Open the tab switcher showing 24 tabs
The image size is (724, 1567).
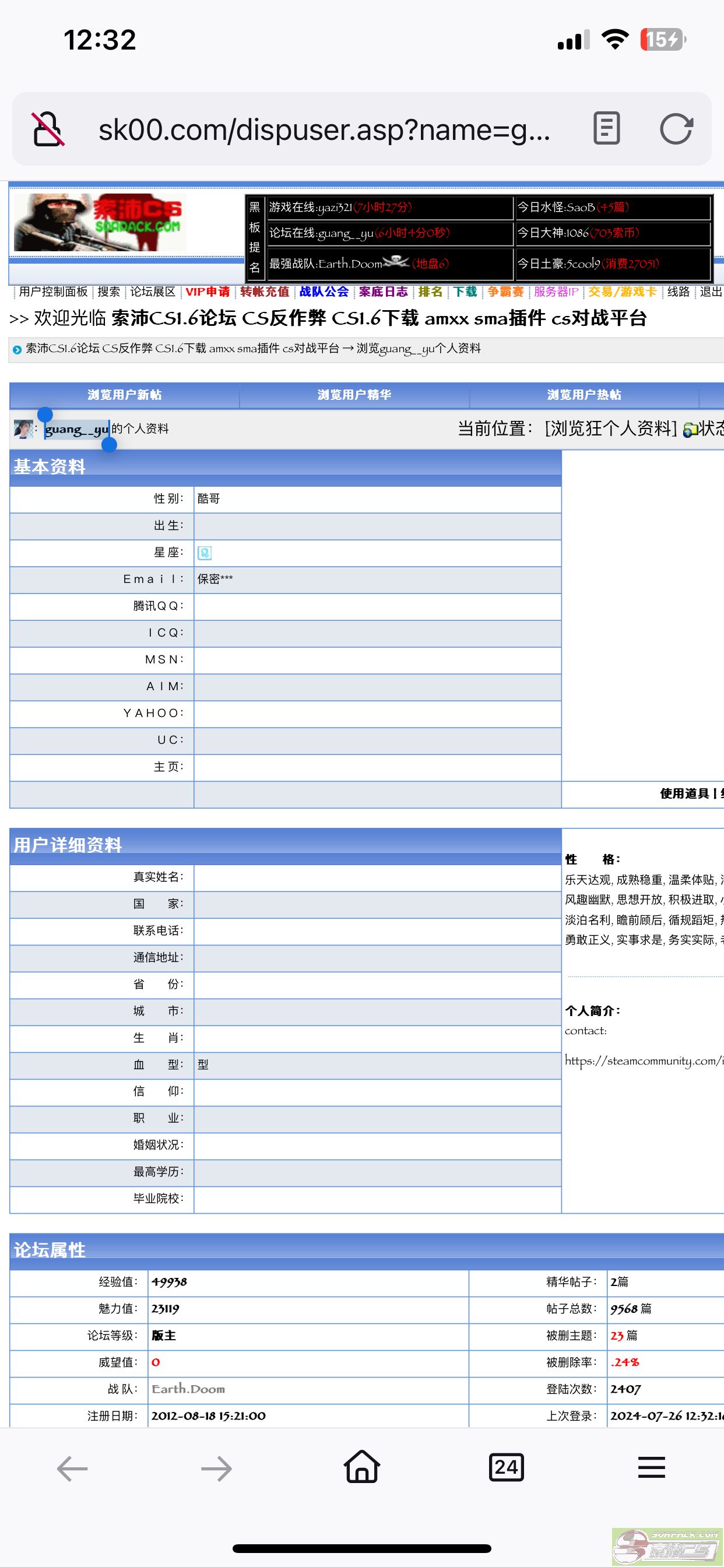[x=506, y=1468]
